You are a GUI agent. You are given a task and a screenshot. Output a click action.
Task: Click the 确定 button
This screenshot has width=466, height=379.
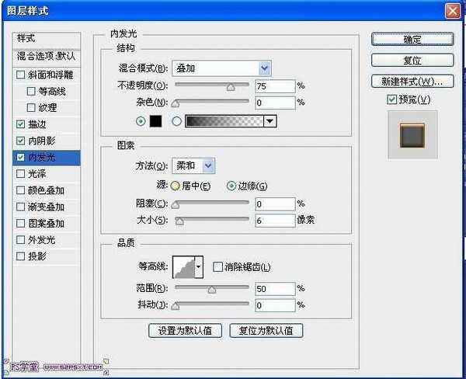pyautogui.click(x=412, y=40)
